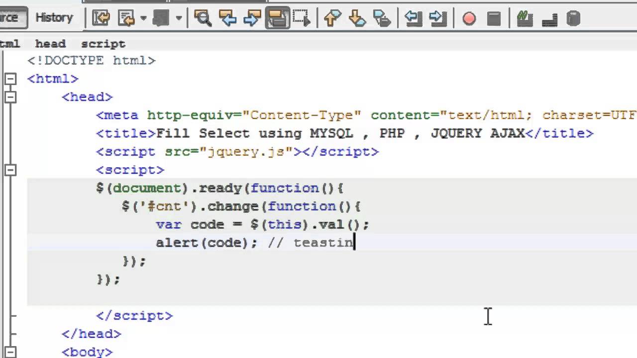Click the Comment lines toolbar icon
Image resolution: width=637 pixels, height=358 pixels.
(x=525, y=18)
